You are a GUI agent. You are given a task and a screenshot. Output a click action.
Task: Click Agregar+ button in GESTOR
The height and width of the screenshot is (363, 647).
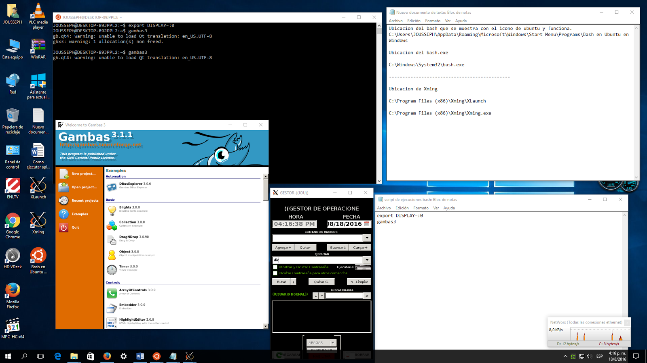tap(283, 248)
